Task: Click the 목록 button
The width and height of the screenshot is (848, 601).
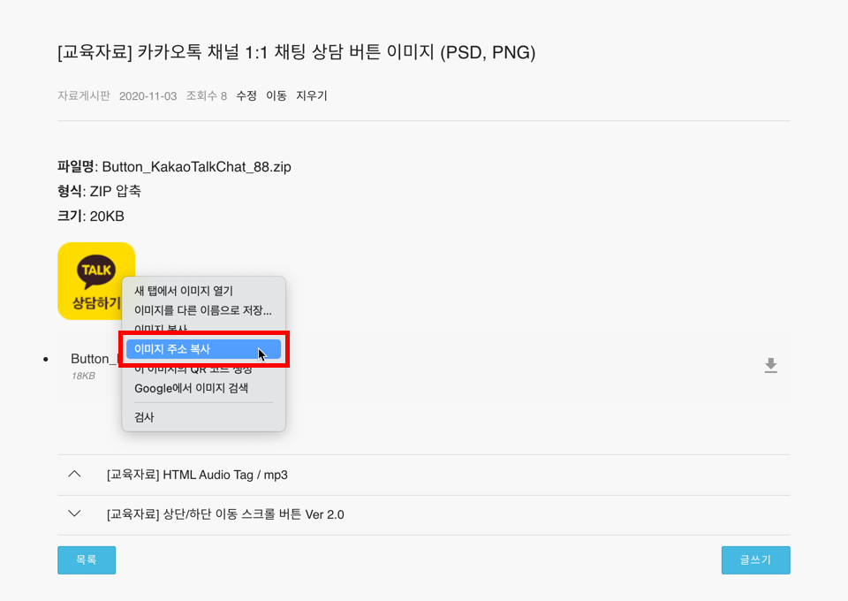Action: [87, 559]
